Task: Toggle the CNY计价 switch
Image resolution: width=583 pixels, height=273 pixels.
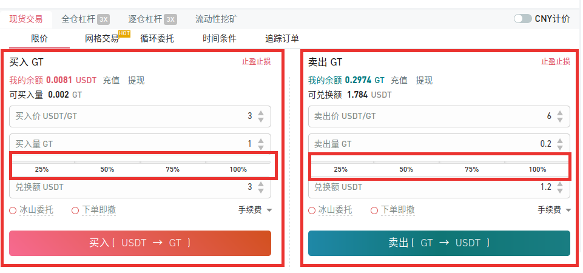Action: tap(522, 19)
